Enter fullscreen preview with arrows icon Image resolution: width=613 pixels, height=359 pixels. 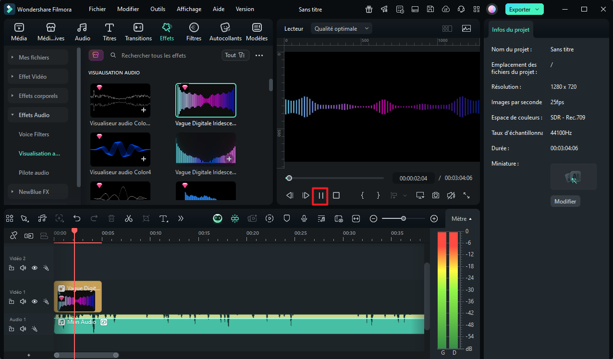(x=466, y=195)
